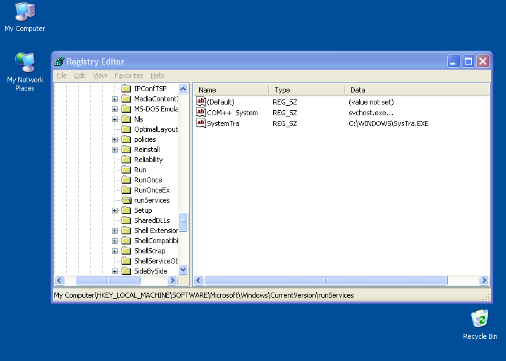Image resolution: width=506 pixels, height=361 pixels.
Task: Click the Registry Editor title bar icon
Action: pyautogui.click(x=59, y=61)
